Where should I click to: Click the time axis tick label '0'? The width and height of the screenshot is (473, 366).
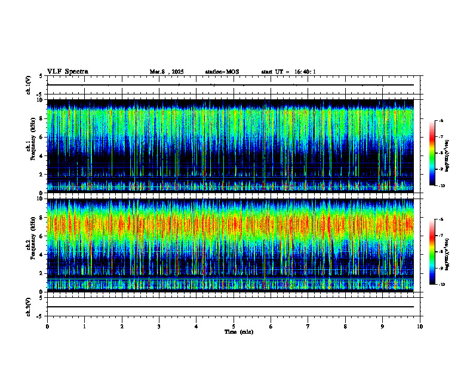pos(47,327)
